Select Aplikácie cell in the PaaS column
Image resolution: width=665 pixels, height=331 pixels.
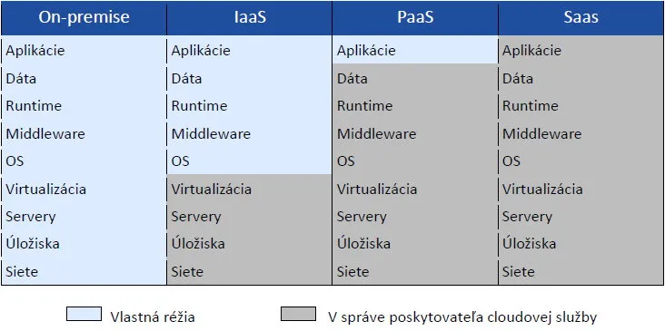pyautogui.click(x=415, y=51)
